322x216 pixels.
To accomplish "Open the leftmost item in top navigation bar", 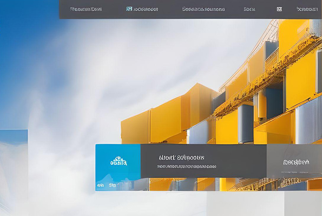I will 86,9.
